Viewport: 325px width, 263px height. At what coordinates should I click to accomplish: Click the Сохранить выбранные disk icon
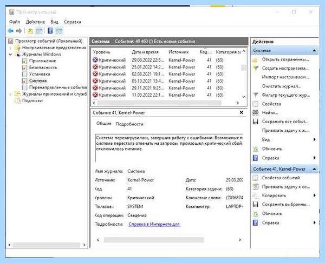click(x=256, y=204)
